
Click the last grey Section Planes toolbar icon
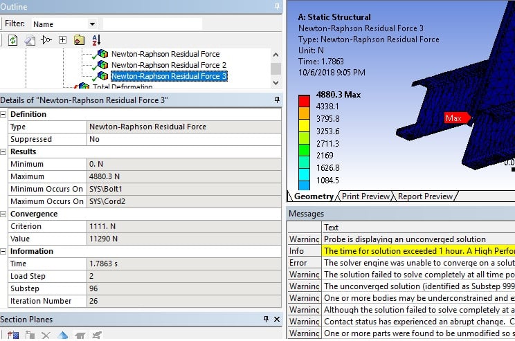tap(97, 335)
